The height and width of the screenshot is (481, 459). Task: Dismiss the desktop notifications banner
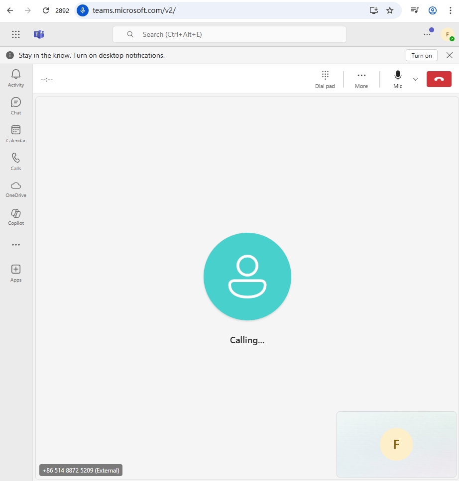coord(450,56)
